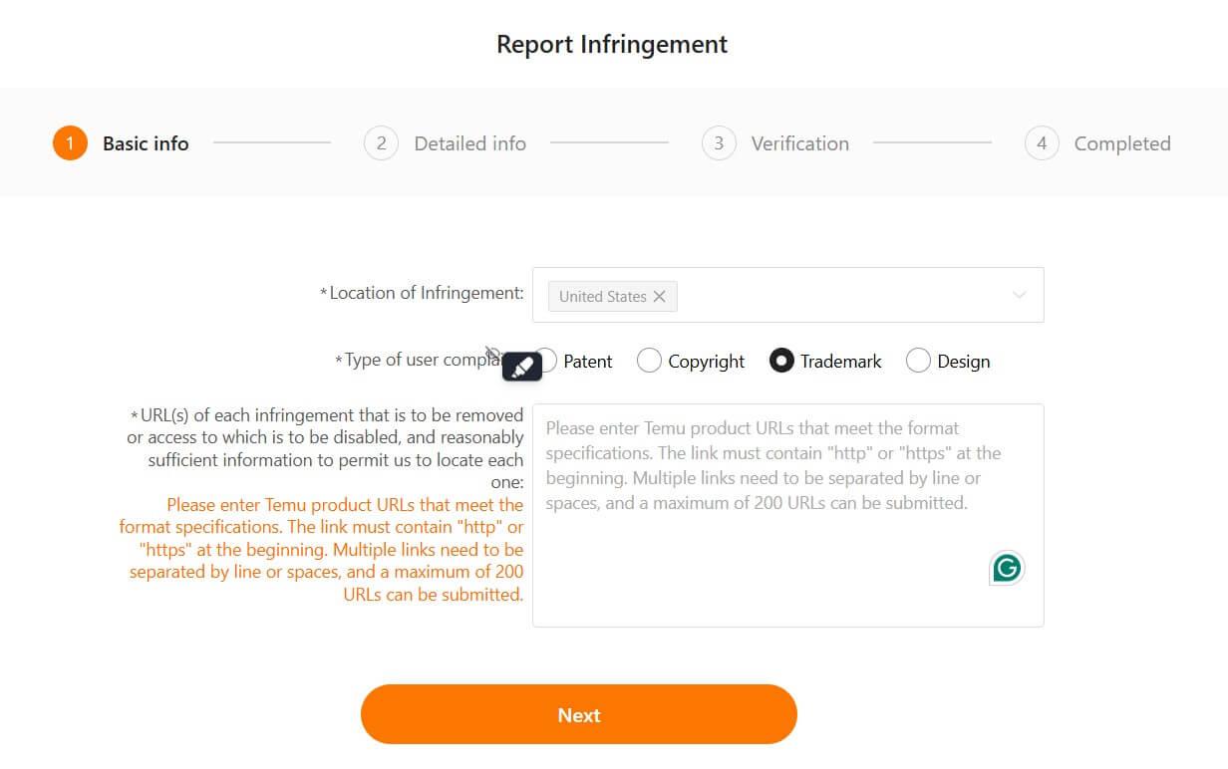Click the dropdown chevron beside United States
Screen dimensions: 1228x769
point(1019,295)
